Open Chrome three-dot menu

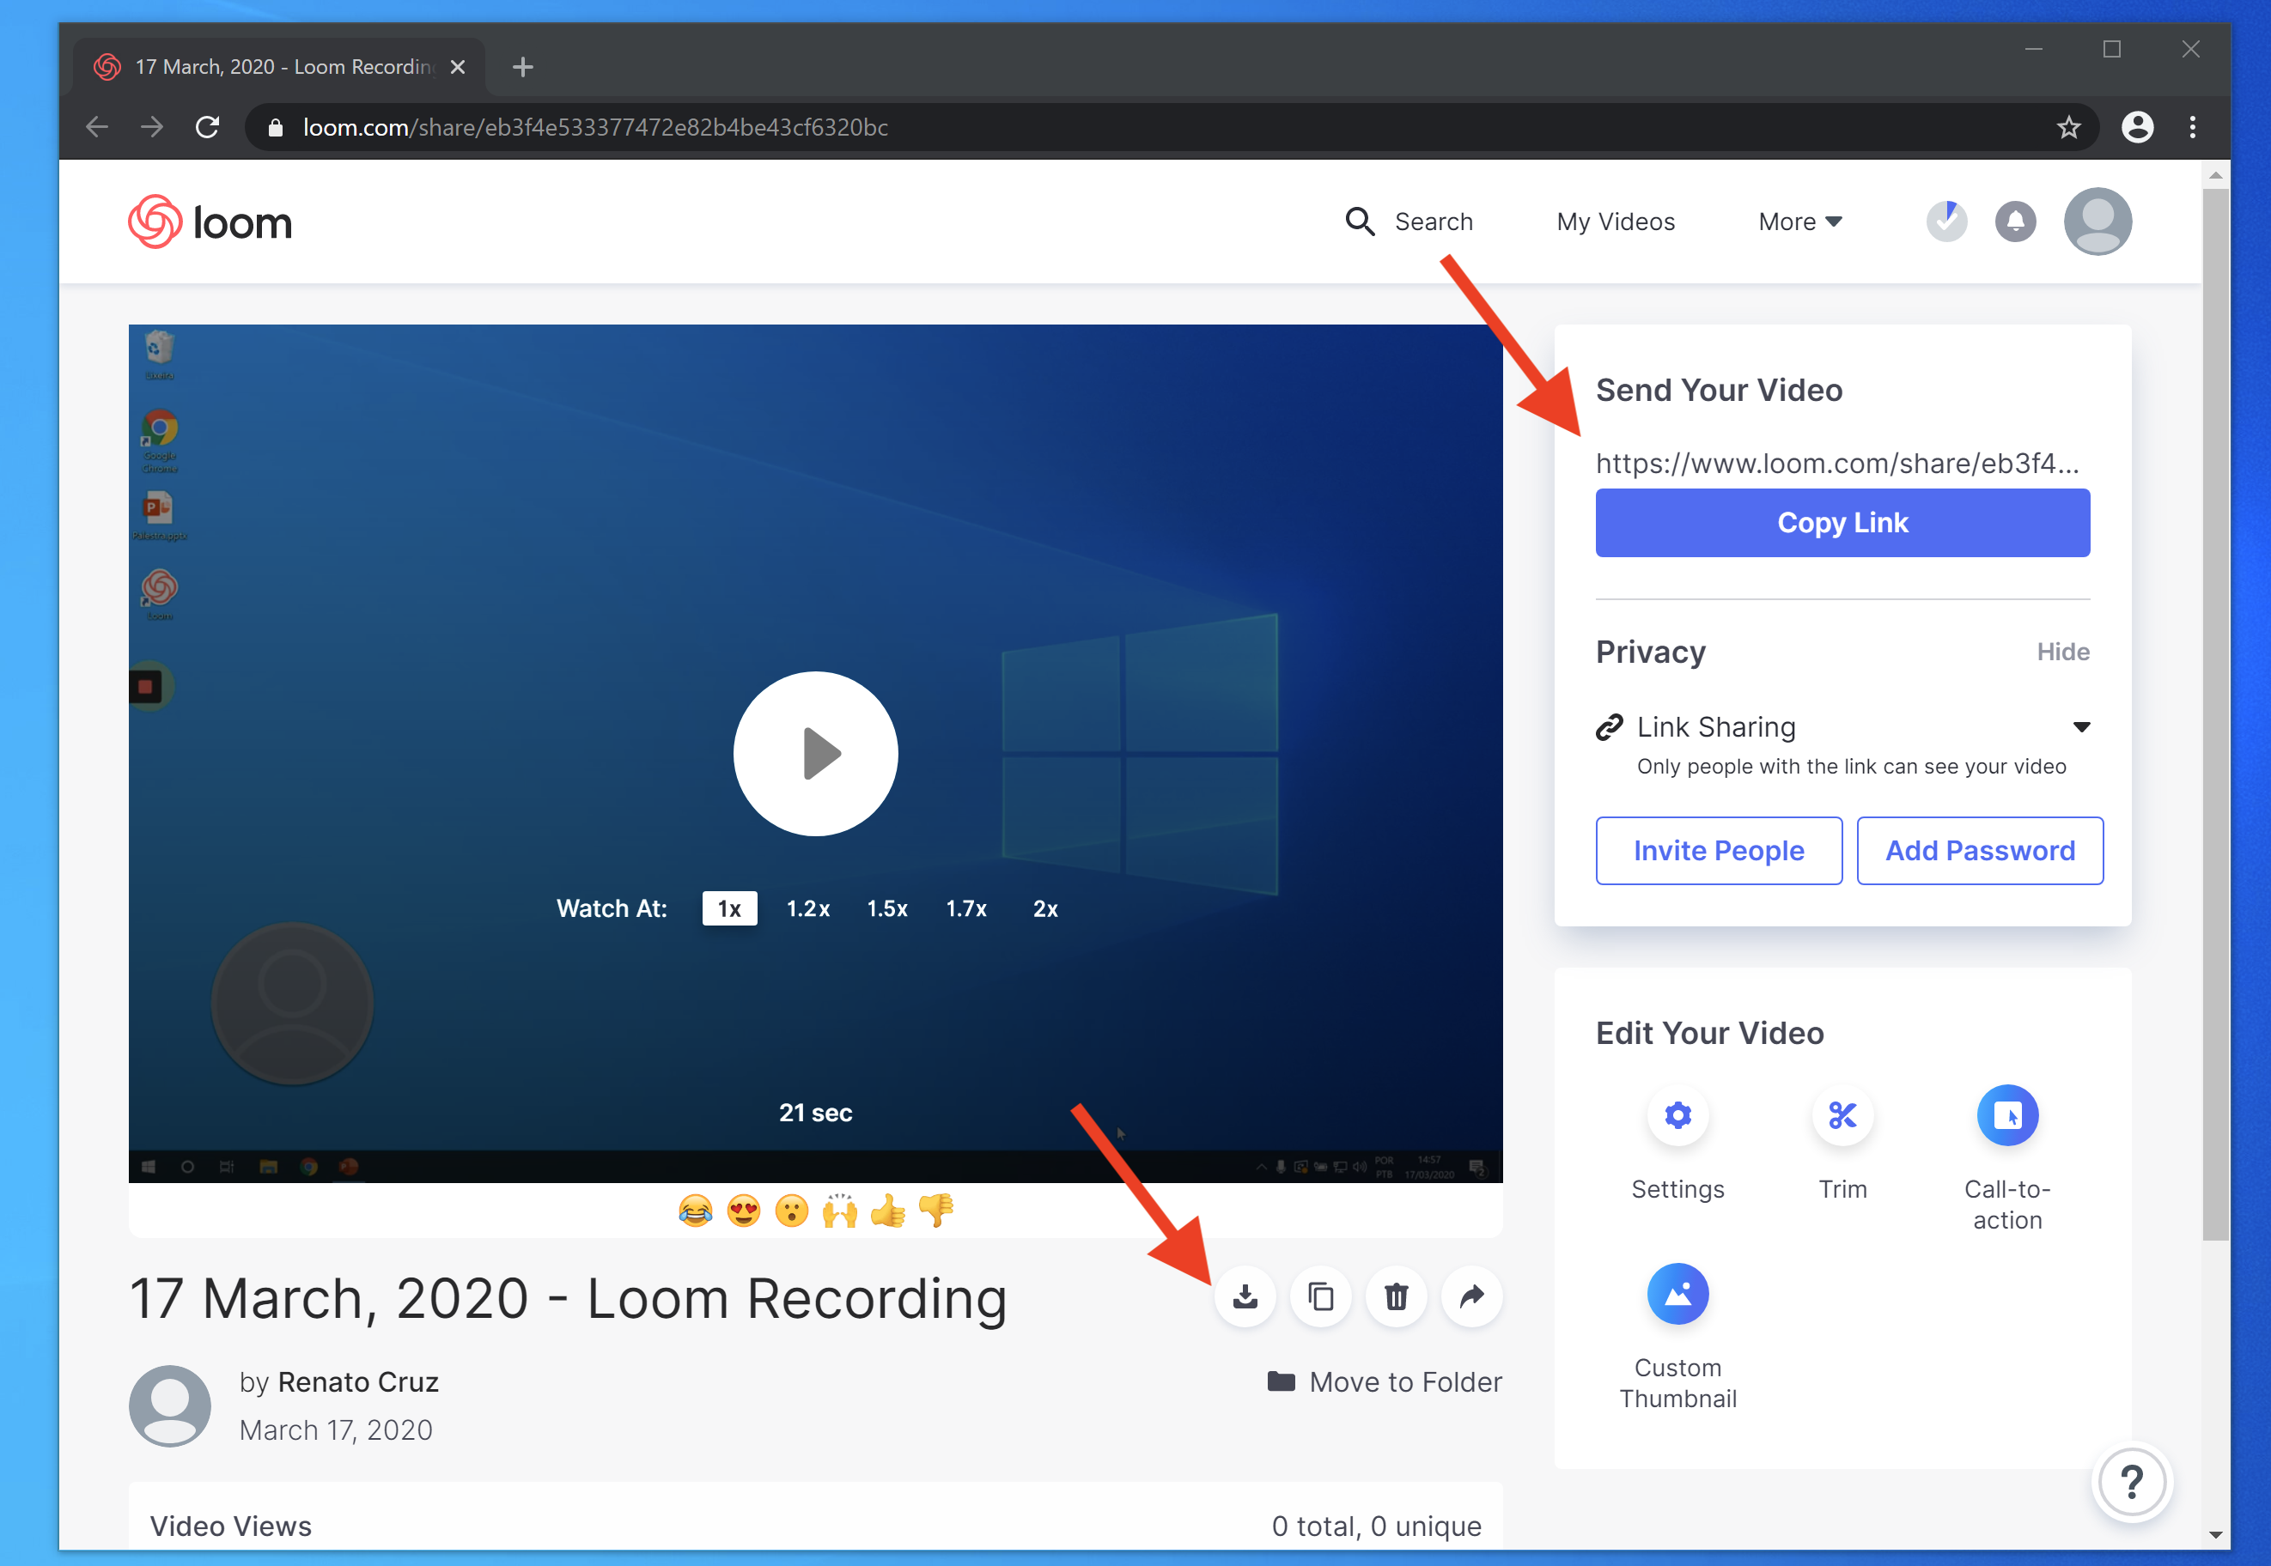coord(2193,128)
